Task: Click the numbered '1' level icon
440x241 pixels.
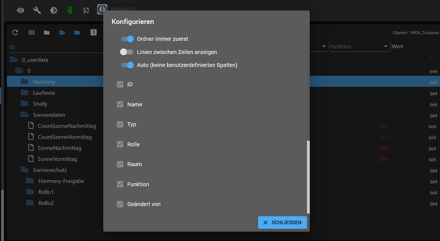Action: (x=94, y=33)
